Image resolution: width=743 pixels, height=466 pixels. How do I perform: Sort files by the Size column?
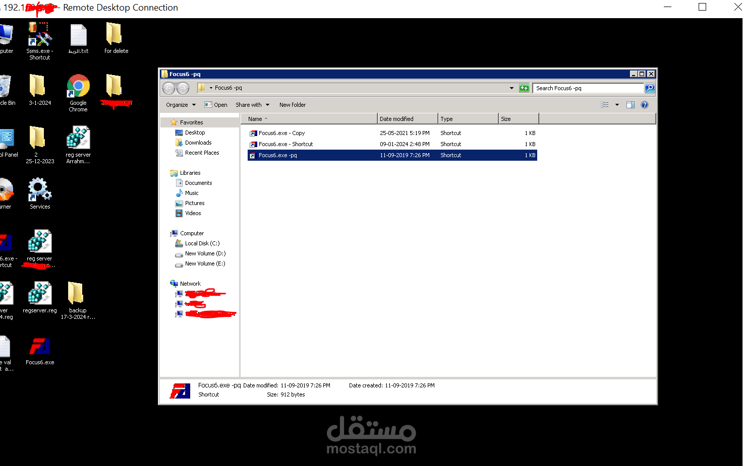(x=519, y=119)
